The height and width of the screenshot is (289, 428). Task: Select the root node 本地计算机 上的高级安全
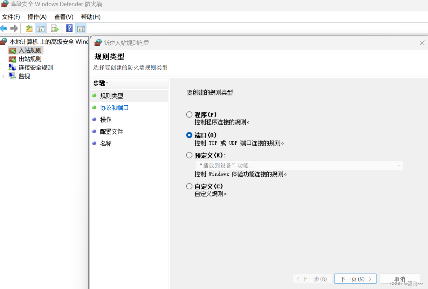click(48, 42)
